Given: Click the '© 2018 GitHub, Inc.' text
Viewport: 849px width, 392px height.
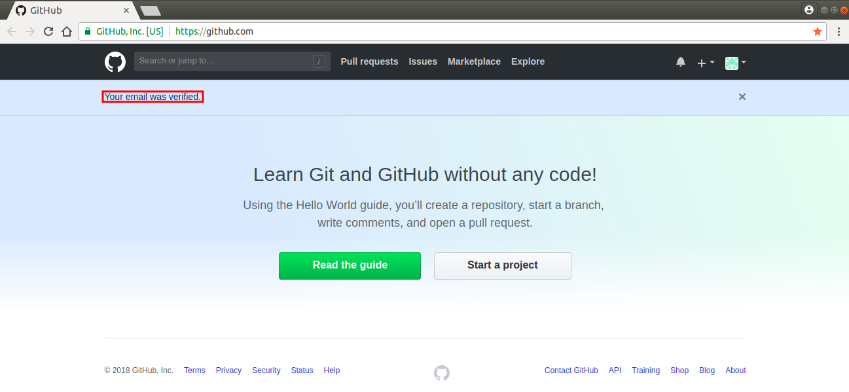Looking at the screenshot, I should pyautogui.click(x=139, y=370).
